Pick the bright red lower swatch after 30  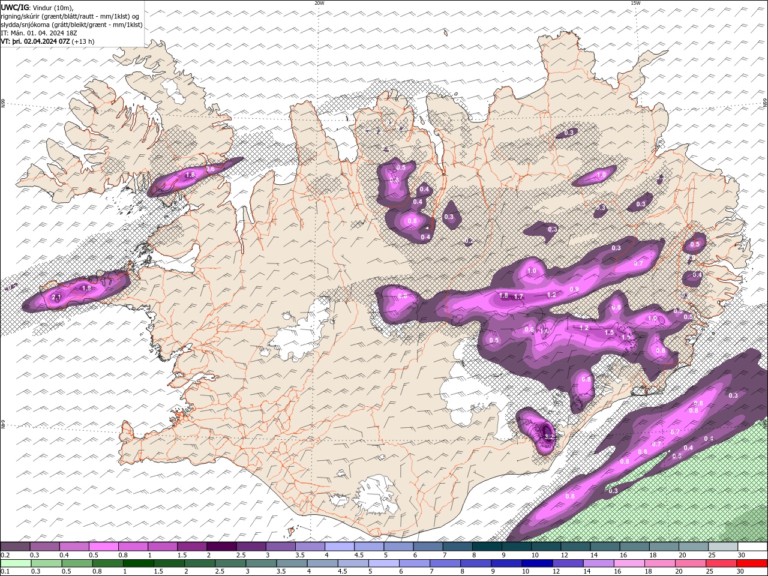pos(752,563)
